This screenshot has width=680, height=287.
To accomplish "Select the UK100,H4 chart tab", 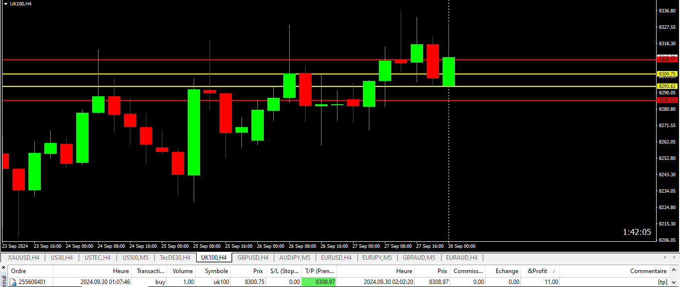I will [x=214, y=258].
